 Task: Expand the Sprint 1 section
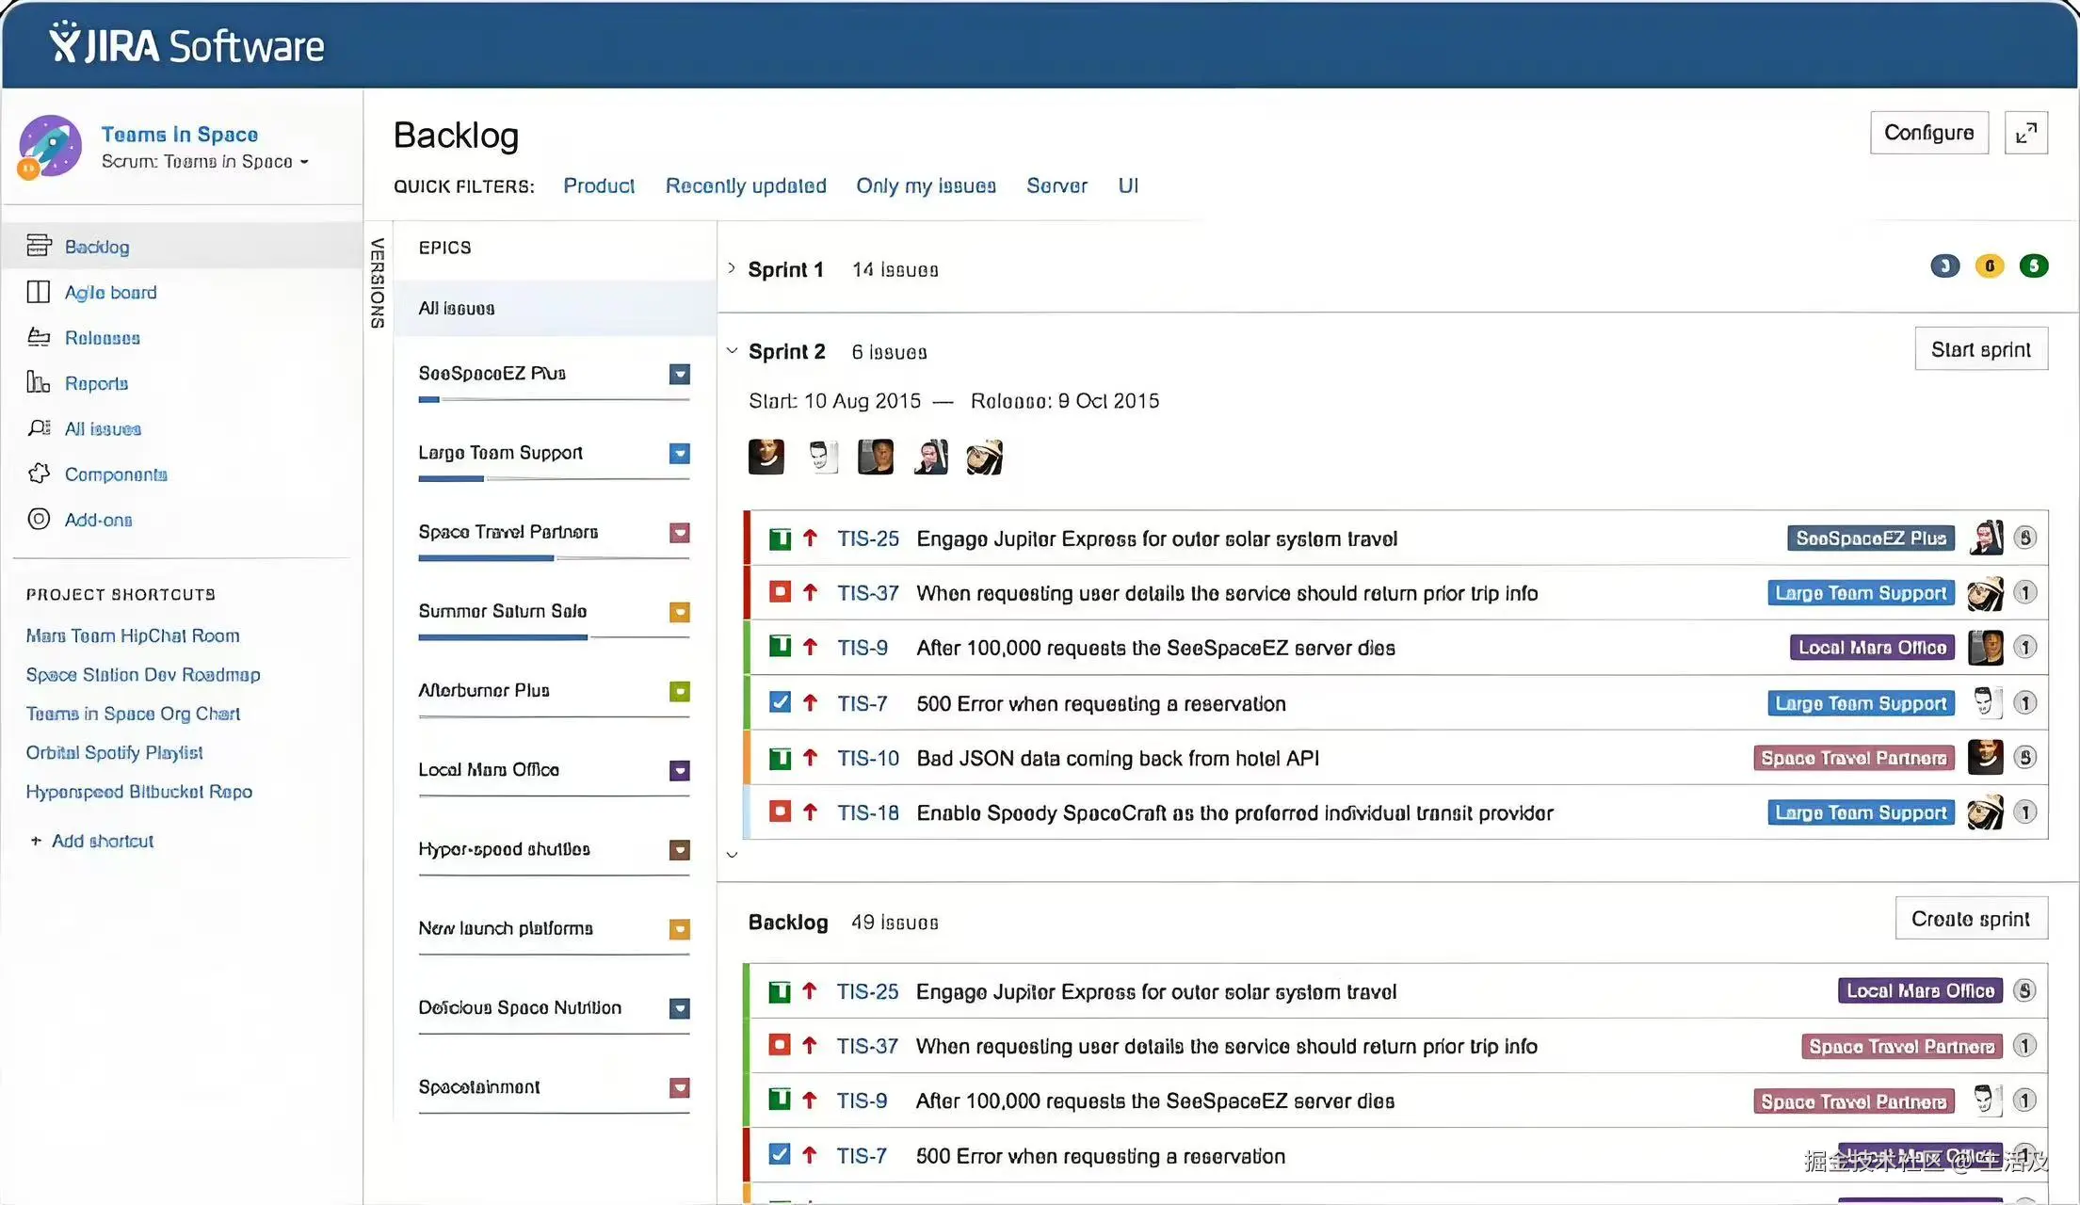(x=732, y=268)
